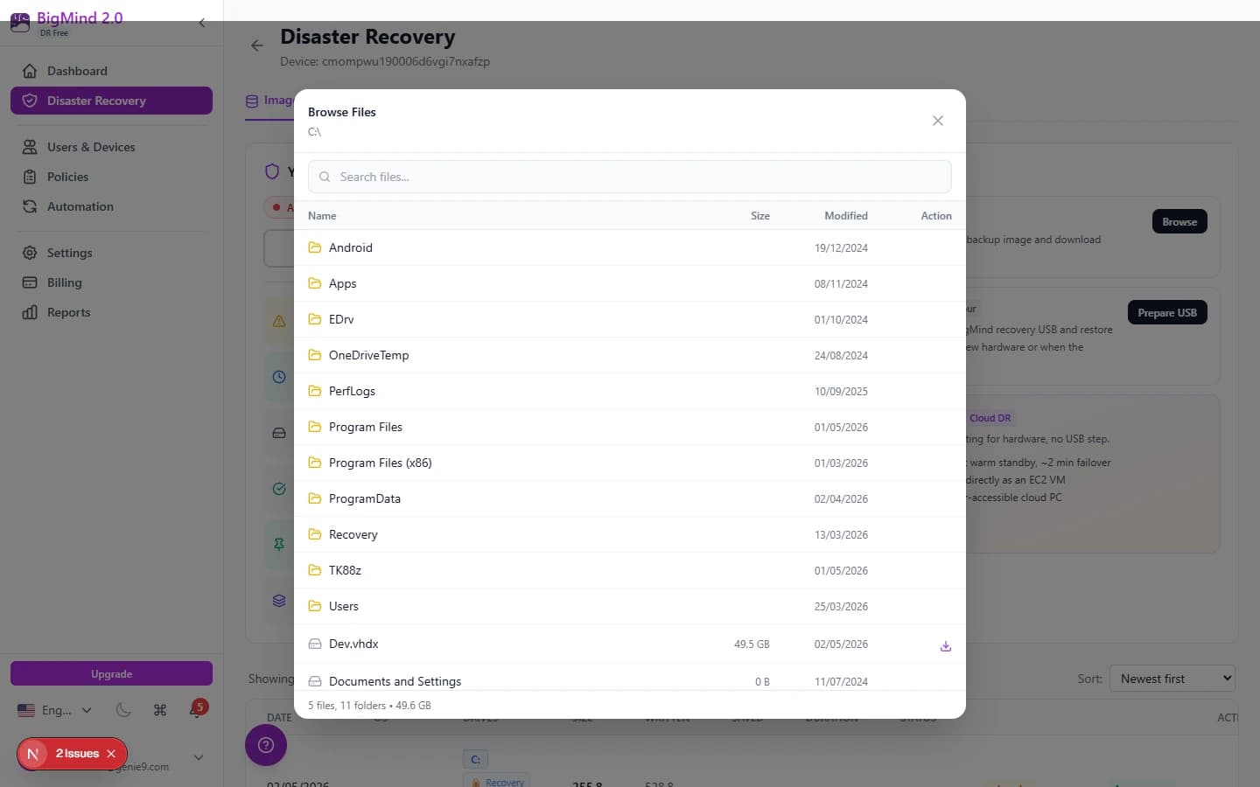Open the Automation page
This screenshot has height=787, width=1260.
point(111,206)
